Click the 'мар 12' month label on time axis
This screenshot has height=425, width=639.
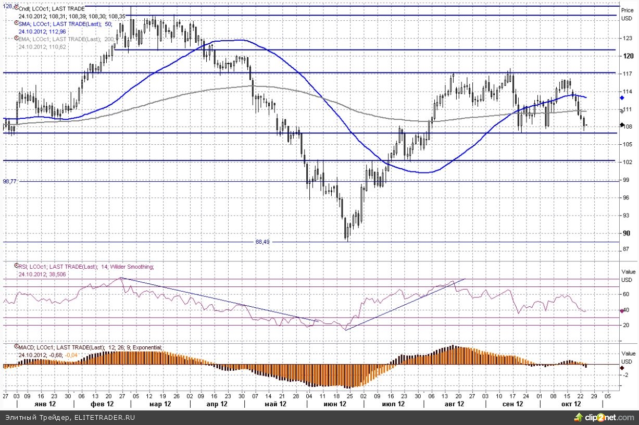click(x=160, y=404)
